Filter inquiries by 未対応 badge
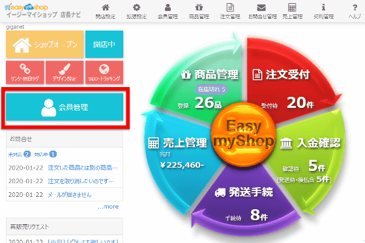Viewport: 365px width, 243px height. pos(20,154)
